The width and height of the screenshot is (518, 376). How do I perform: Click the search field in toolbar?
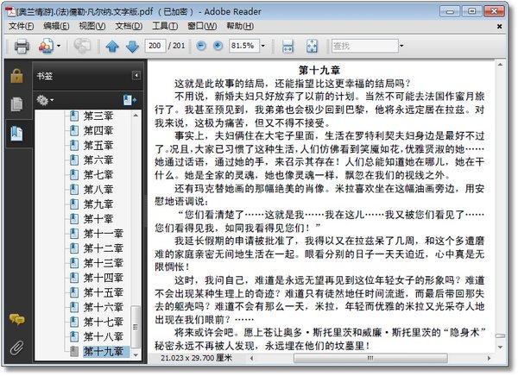[x=364, y=46]
